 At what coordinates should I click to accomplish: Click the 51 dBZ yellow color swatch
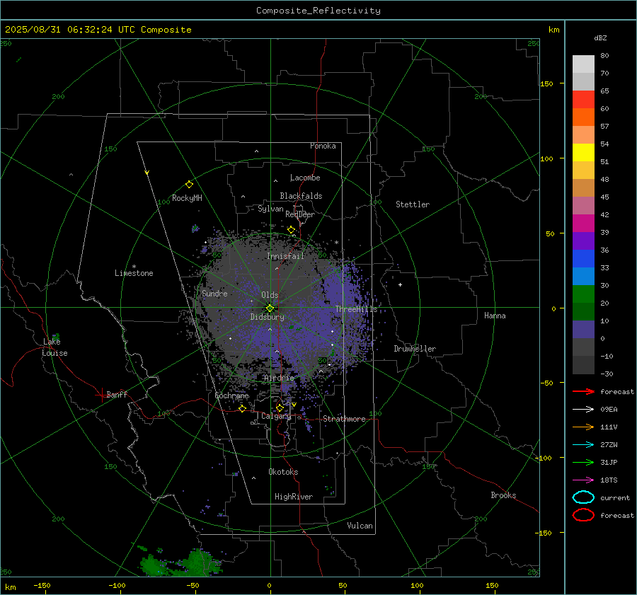tap(583, 153)
